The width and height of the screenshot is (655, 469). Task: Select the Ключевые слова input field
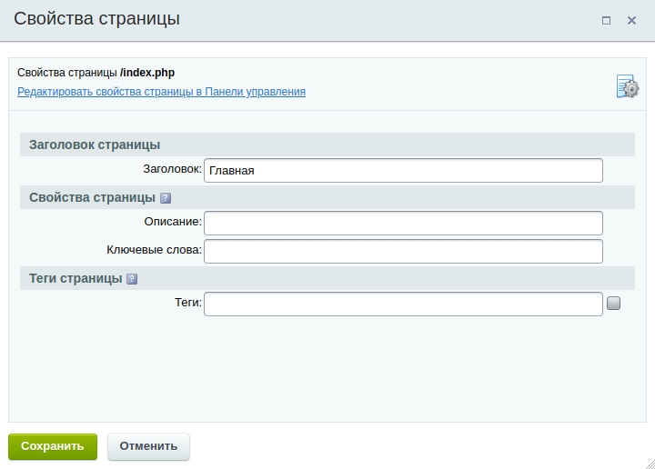coord(403,251)
